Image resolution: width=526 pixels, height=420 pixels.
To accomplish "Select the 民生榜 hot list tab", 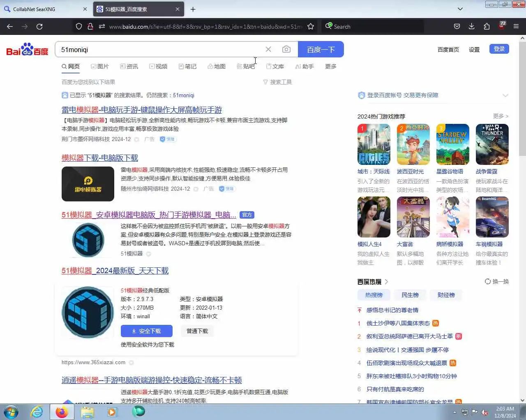I will pos(410,295).
